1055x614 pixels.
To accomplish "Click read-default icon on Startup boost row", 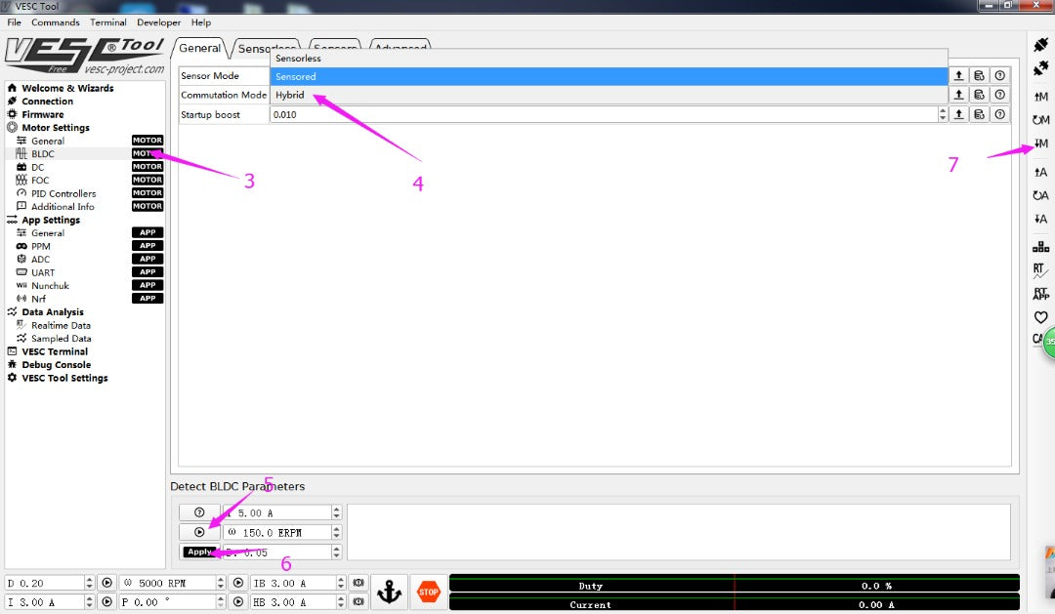I will 980,114.
